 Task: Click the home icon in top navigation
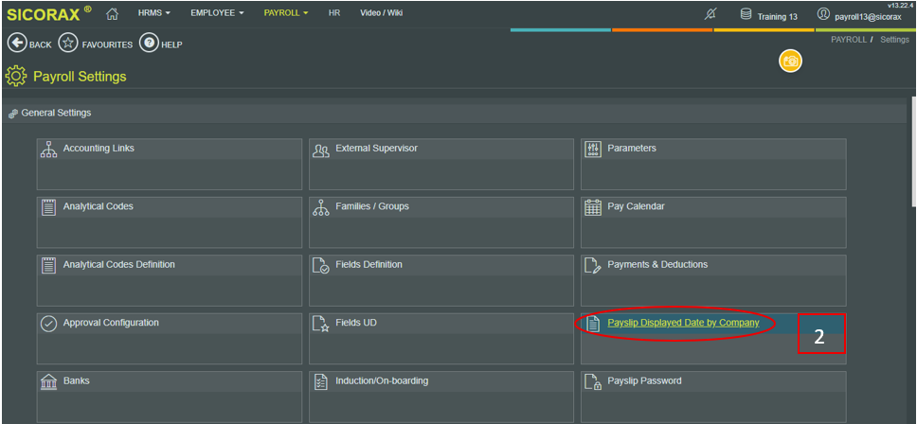(x=112, y=13)
